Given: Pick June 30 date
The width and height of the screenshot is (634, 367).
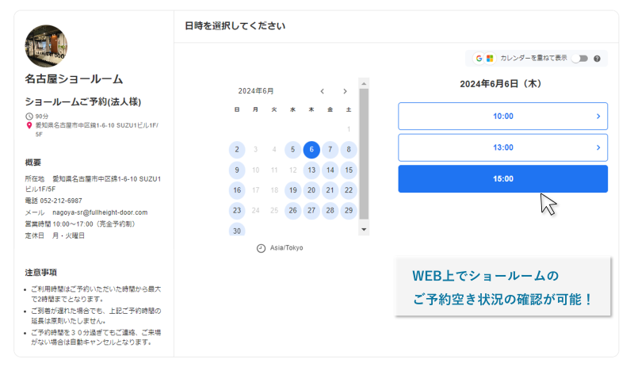Looking at the screenshot, I should point(237,230).
